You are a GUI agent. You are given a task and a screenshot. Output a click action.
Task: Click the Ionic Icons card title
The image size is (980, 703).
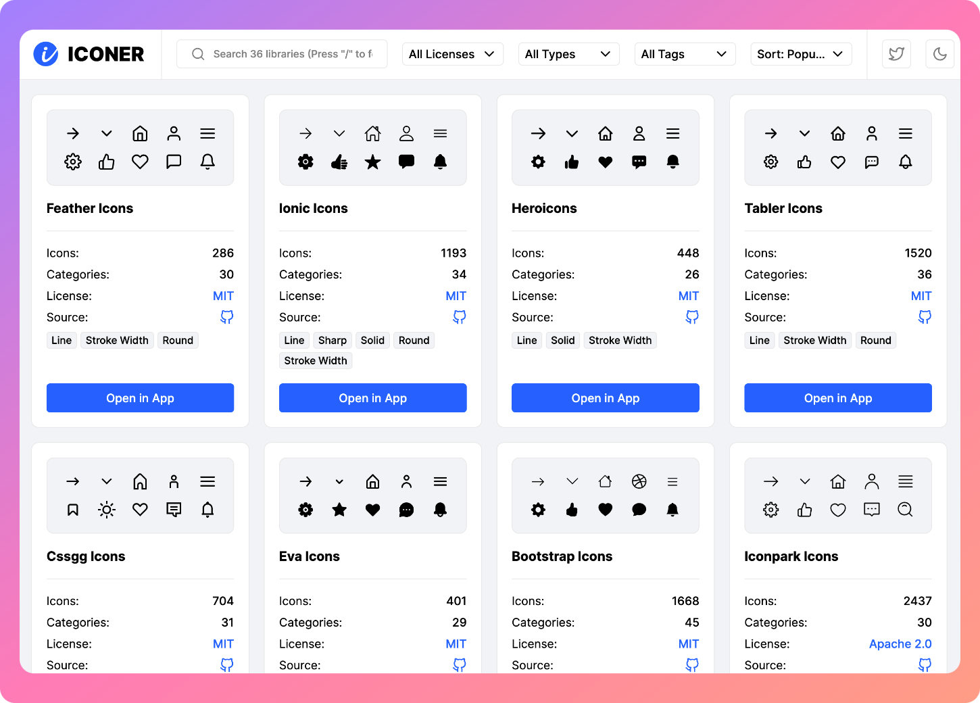[314, 208]
